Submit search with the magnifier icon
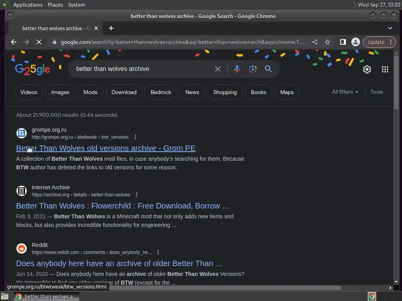Screen dimensions: 402x301 [x=269, y=69]
